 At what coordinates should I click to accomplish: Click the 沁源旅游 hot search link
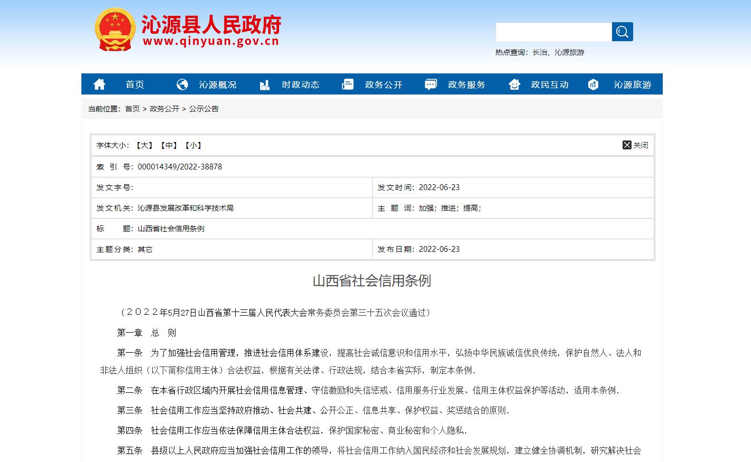569,52
